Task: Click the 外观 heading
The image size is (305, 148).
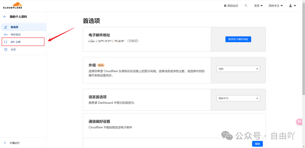Action: (x=92, y=65)
